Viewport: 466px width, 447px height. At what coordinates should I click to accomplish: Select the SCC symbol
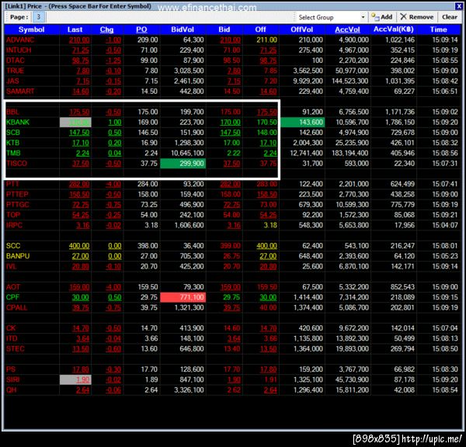pos(13,246)
